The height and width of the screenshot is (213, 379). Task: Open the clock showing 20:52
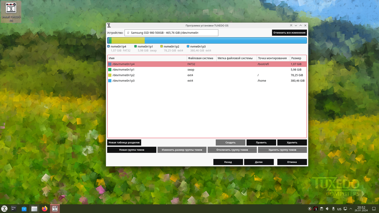tap(361, 209)
